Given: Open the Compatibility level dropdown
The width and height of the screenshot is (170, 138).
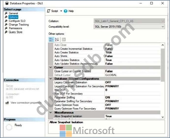Looking at the screenshot, I should coord(162,27).
